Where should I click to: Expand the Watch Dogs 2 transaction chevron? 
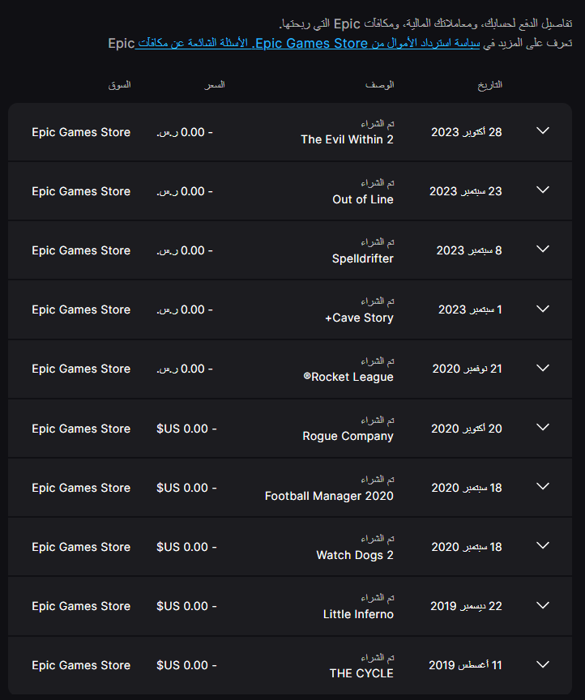[x=543, y=546]
